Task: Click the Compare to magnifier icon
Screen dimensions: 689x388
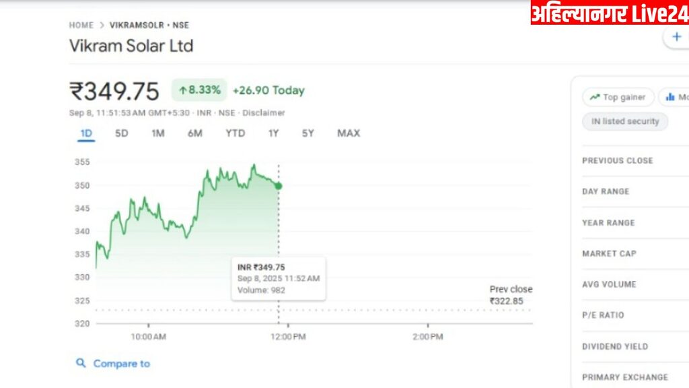Action: coord(81,363)
